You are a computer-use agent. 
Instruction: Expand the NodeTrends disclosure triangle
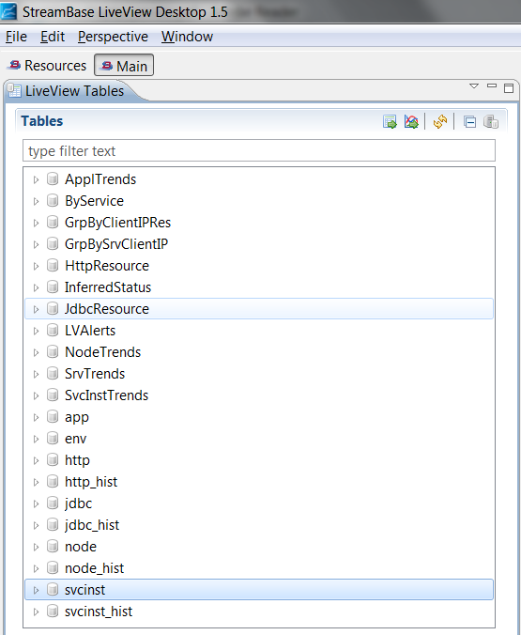[x=36, y=352]
